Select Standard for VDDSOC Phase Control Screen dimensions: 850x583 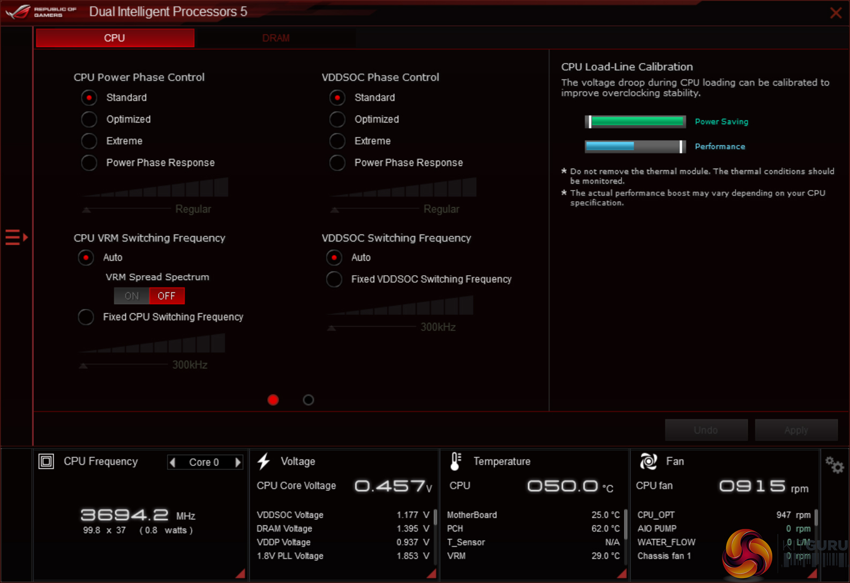point(337,97)
